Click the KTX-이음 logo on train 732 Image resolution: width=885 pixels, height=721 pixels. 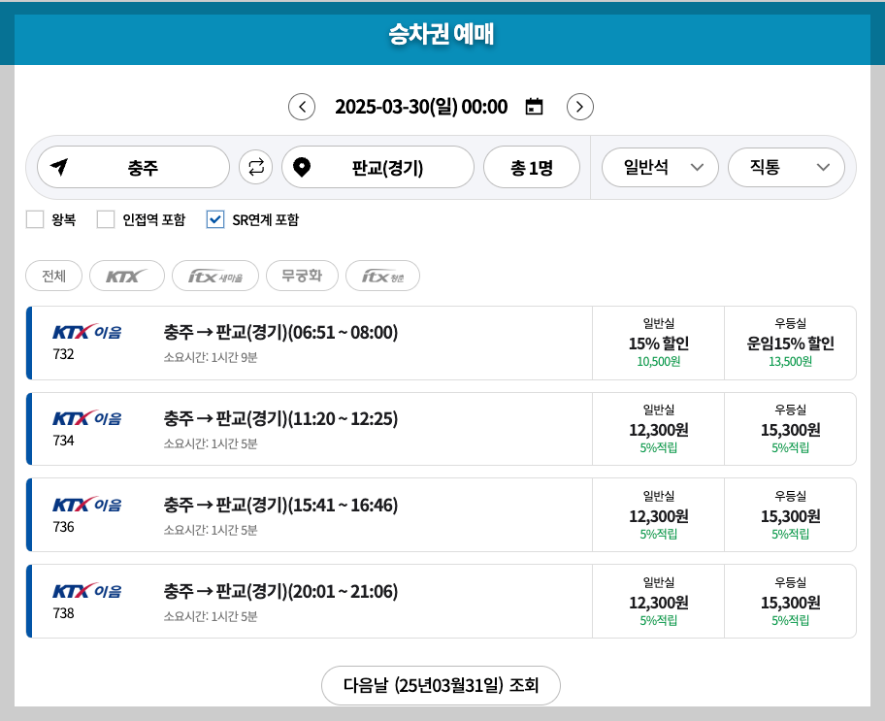tap(83, 332)
